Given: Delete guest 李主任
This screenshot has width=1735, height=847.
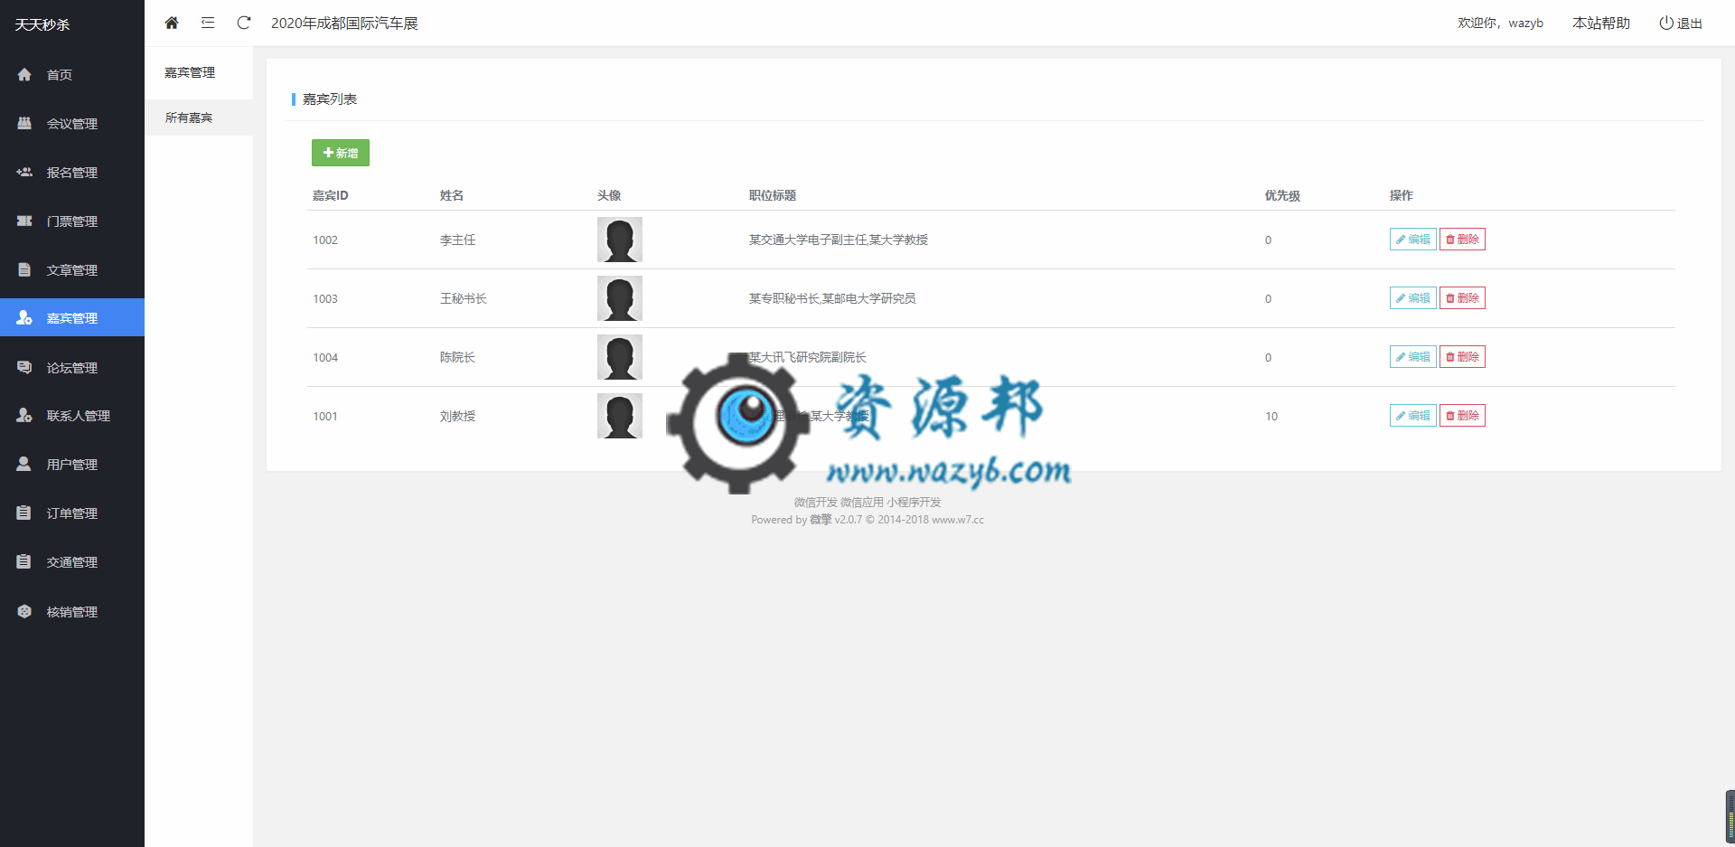Looking at the screenshot, I should pos(1462,240).
